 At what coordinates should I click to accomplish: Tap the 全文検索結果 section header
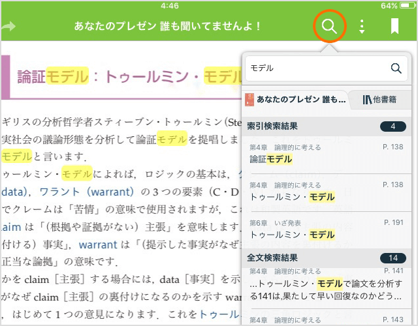point(327,258)
